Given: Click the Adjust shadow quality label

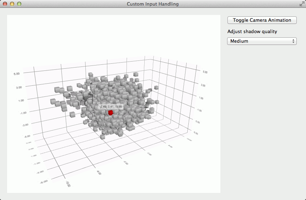Looking at the screenshot, I should click(x=252, y=31).
